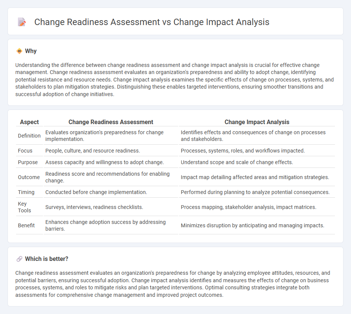
Task: Click cell 'Processes, systems, roles, and workflows impacted.'
Action: [x=257, y=151]
